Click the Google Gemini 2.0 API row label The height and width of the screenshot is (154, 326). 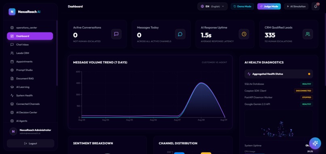tap(257, 104)
